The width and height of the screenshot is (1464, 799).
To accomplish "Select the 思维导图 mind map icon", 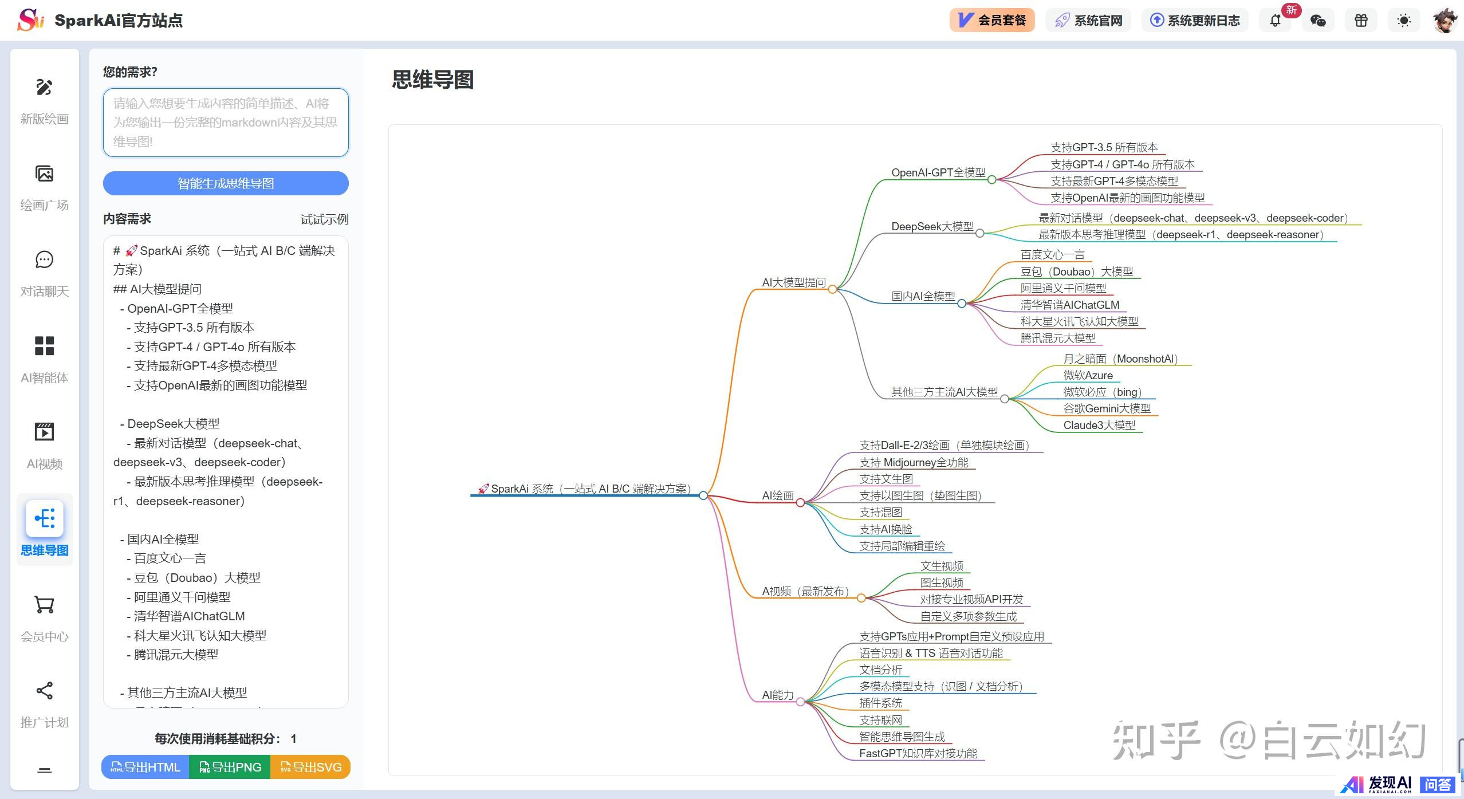I will [45, 518].
